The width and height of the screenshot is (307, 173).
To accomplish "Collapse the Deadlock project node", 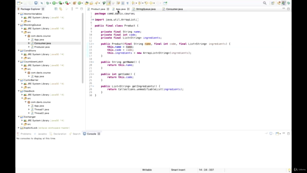I will [x=19, y=91].
